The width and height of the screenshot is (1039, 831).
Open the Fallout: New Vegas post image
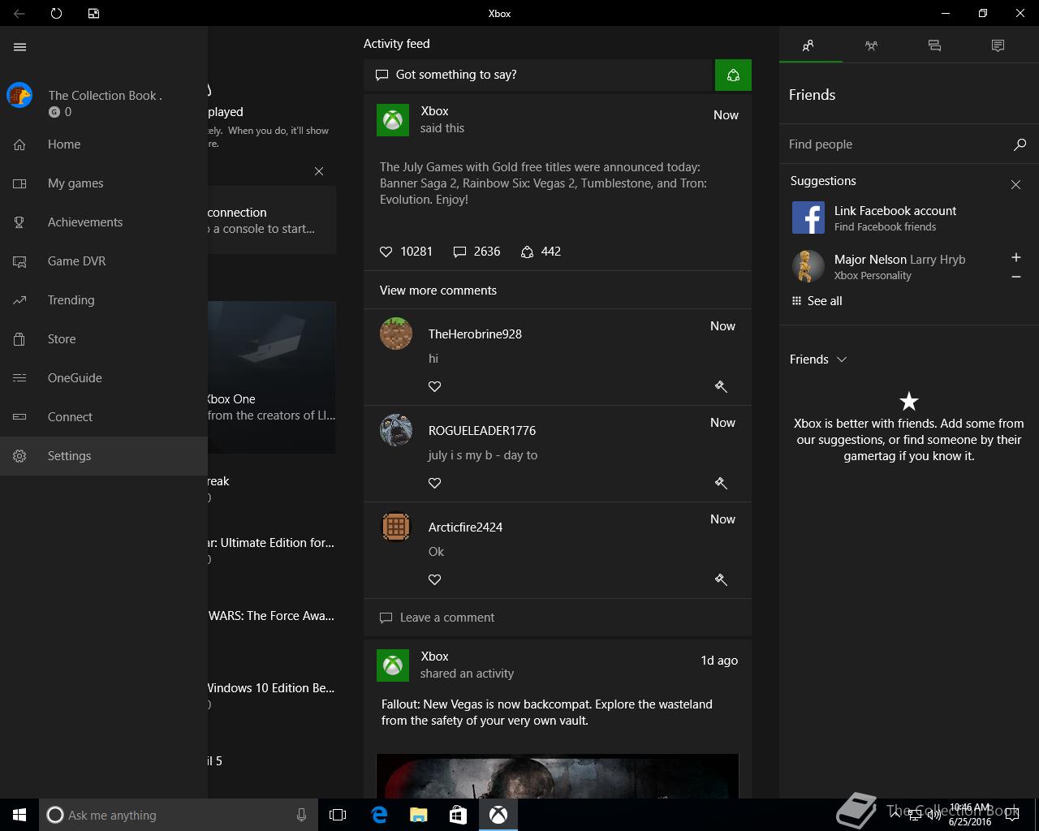coord(558,776)
